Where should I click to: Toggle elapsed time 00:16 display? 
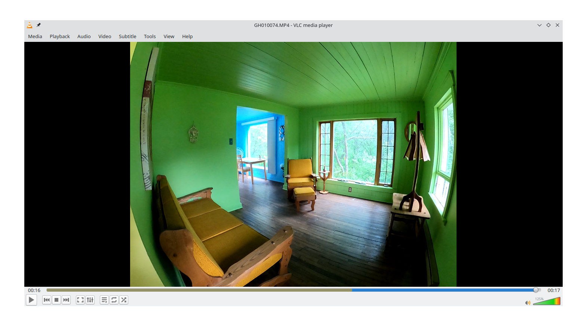pos(34,290)
